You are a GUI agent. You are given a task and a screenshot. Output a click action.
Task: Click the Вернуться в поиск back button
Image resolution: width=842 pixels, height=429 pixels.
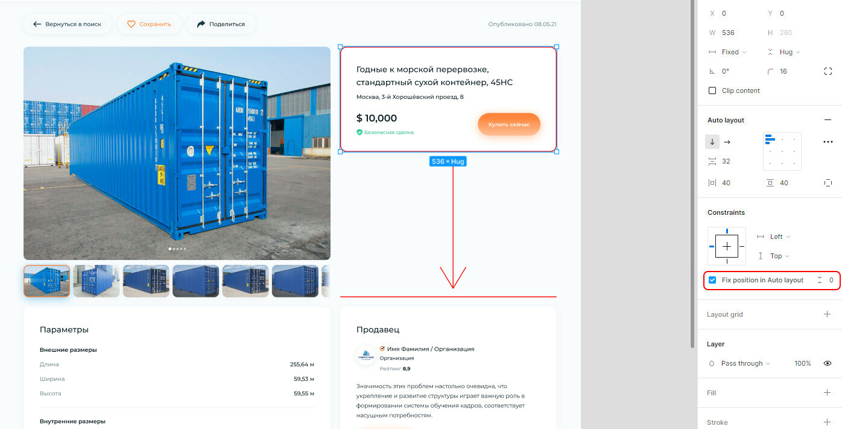click(x=67, y=24)
